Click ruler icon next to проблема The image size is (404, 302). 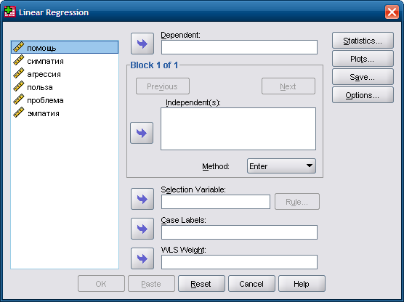[x=19, y=99]
